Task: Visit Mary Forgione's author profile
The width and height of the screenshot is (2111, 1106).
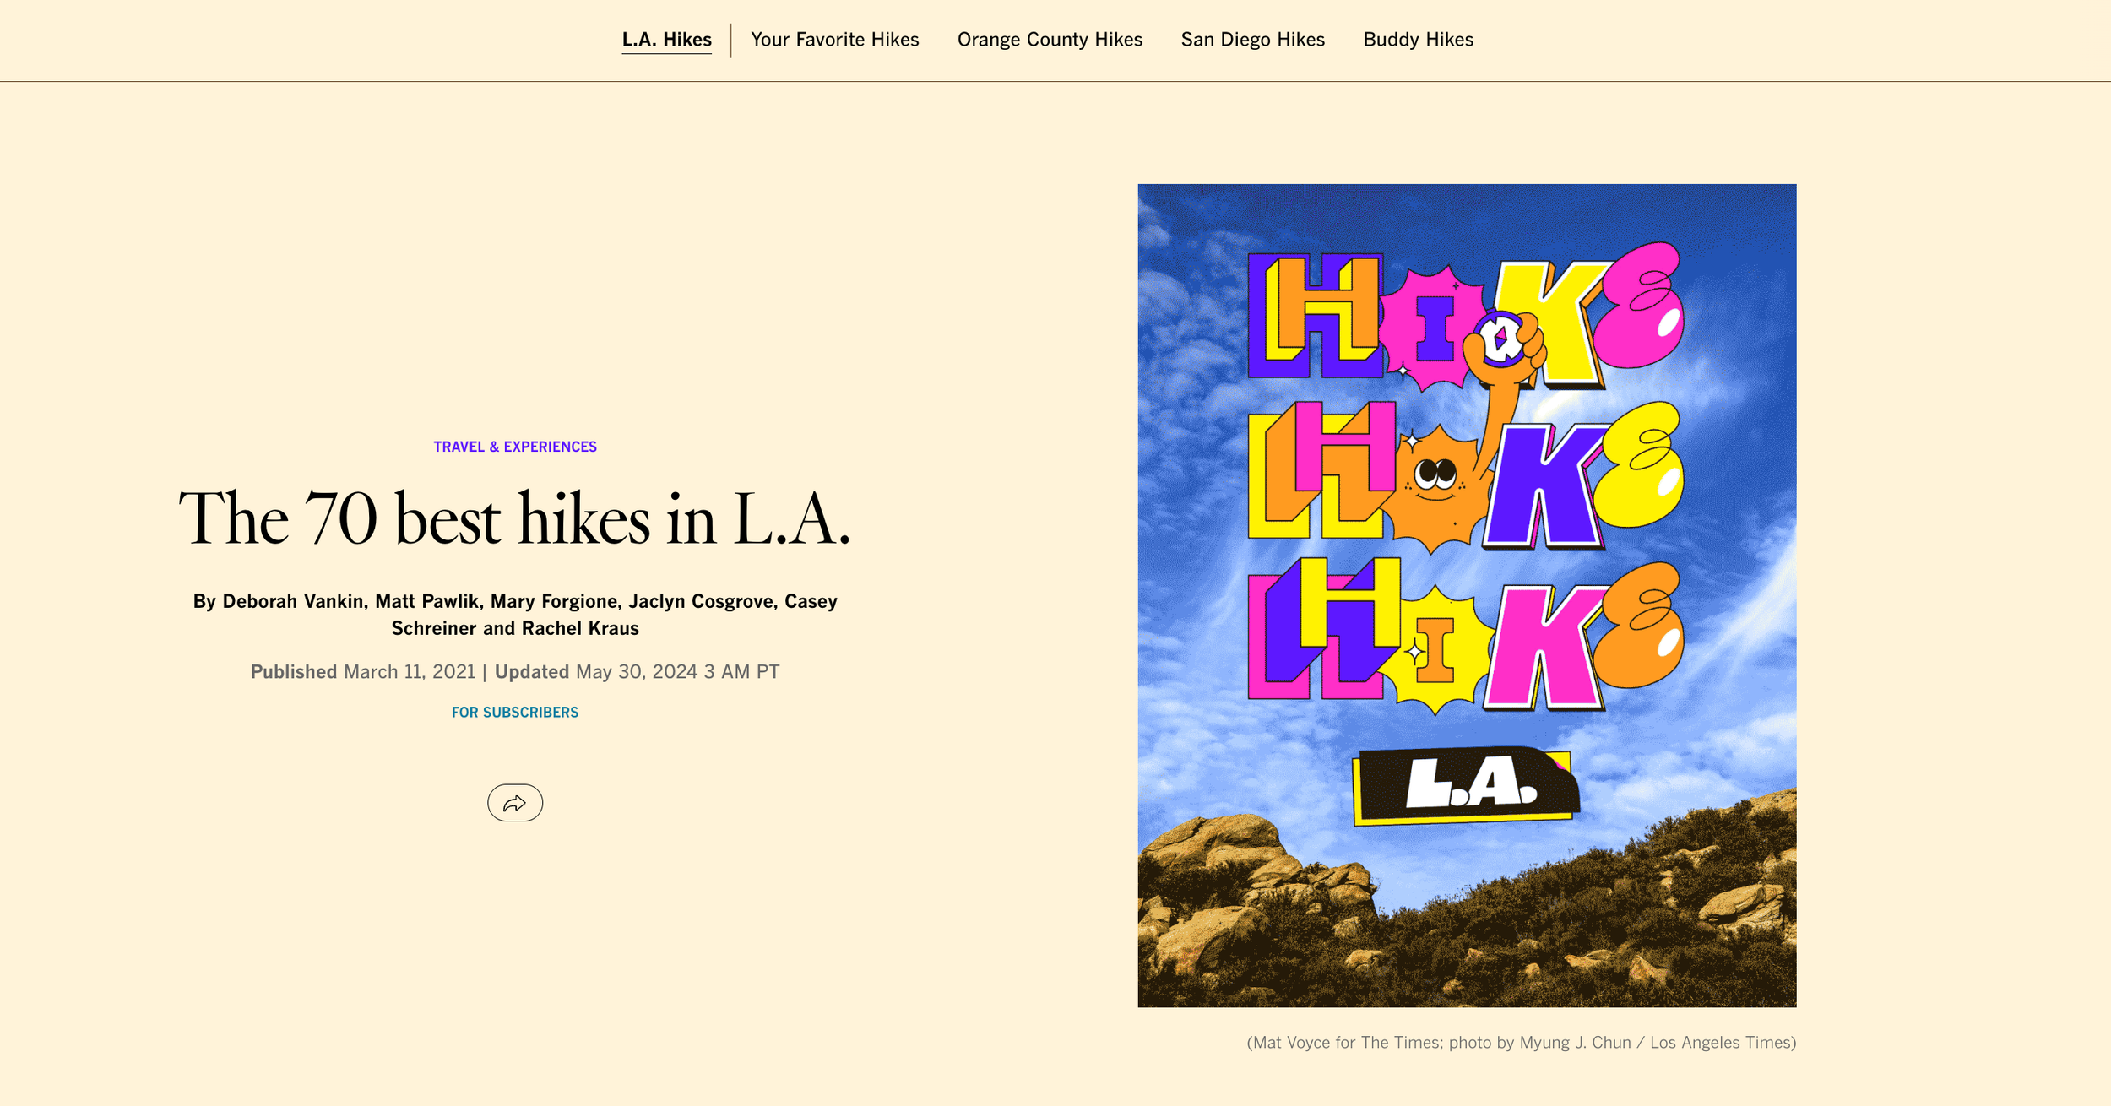Action: pyautogui.click(x=554, y=601)
